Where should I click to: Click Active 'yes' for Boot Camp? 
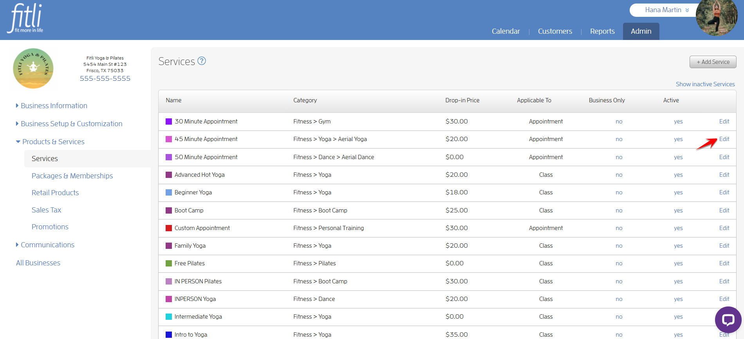tap(678, 210)
